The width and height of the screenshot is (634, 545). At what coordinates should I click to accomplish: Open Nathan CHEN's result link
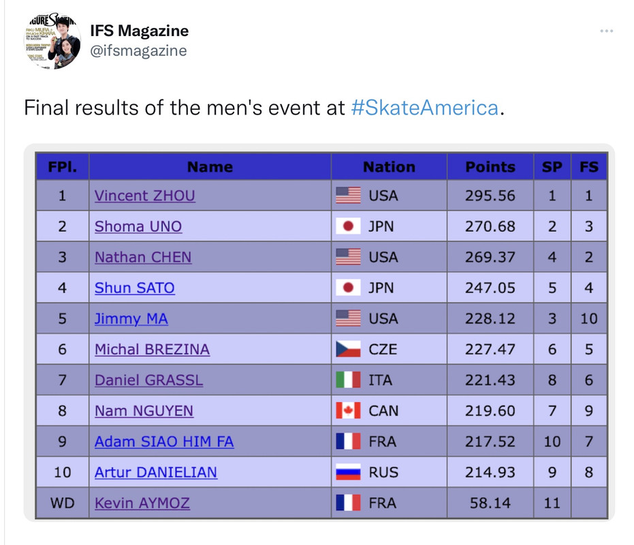tap(143, 258)
